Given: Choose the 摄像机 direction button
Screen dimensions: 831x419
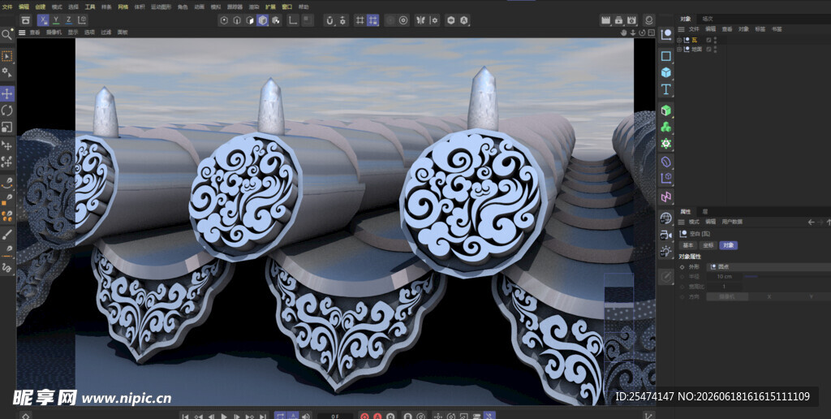Looking at the screenshot, I should (727, 296).
